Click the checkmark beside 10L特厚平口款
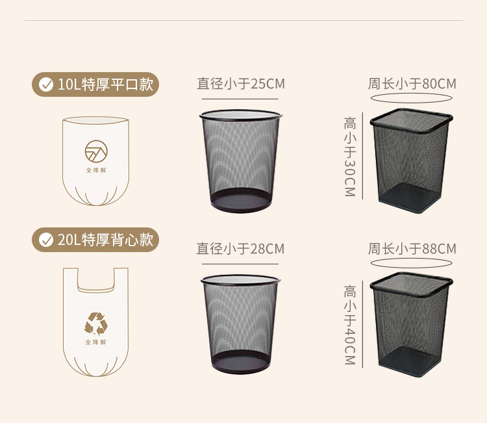 click(46, 84)
